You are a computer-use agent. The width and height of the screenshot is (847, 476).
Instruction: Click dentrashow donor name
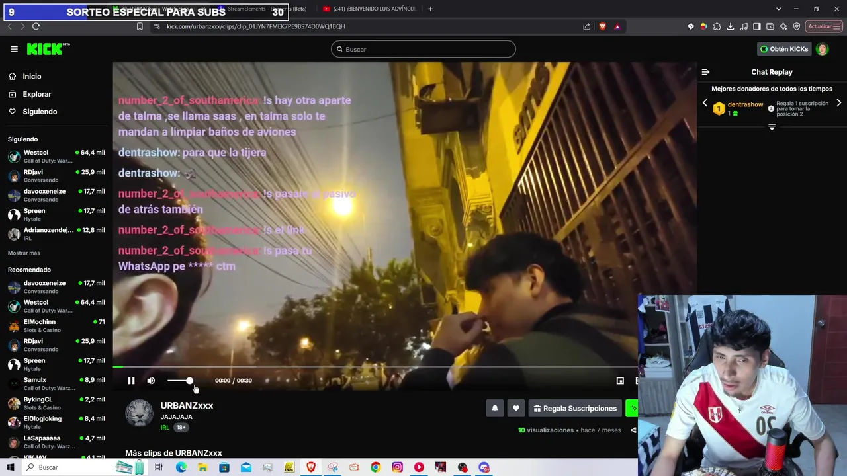pyautogui.click(x=745, y=104)
